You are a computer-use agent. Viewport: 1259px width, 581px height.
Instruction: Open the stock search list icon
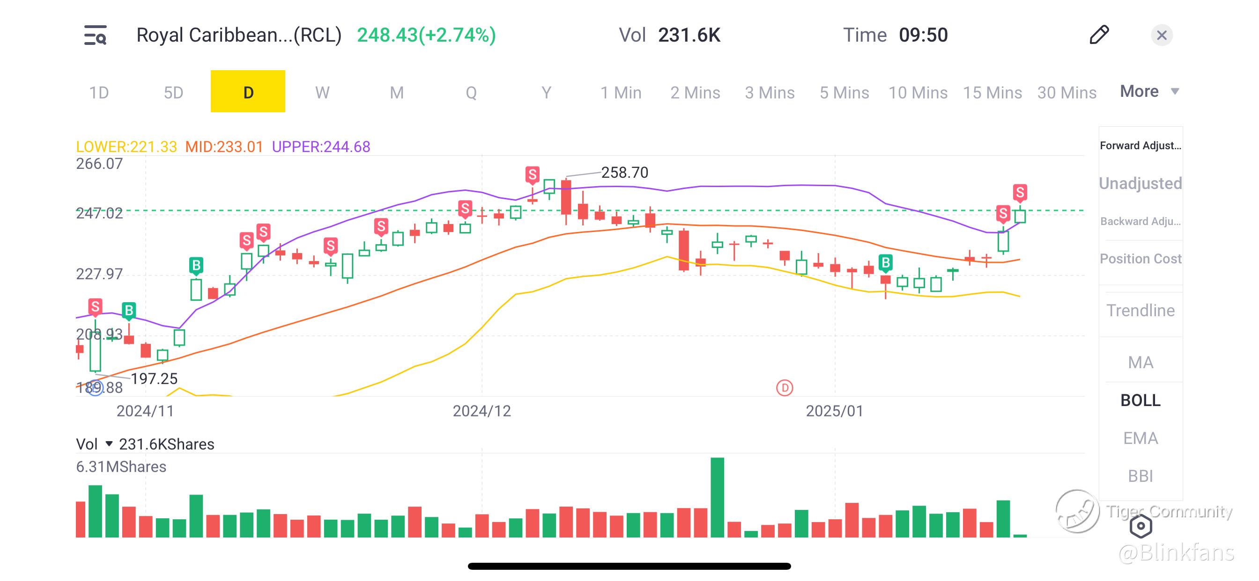pos(95,35)
